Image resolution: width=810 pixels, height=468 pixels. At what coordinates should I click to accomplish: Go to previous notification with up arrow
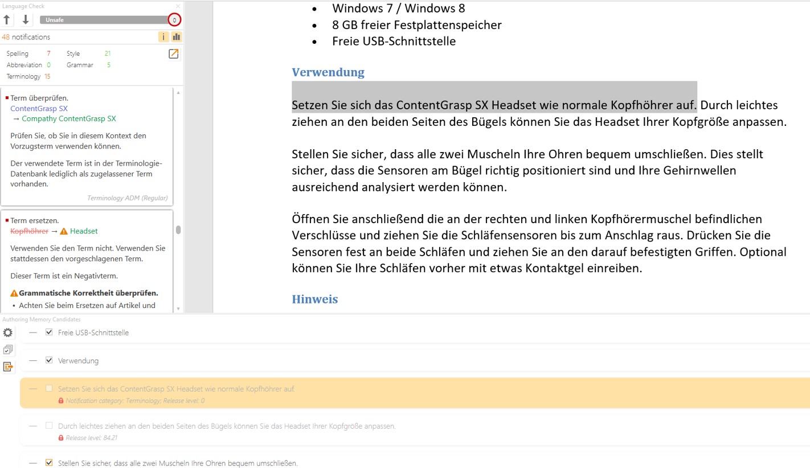coord(7,20)
